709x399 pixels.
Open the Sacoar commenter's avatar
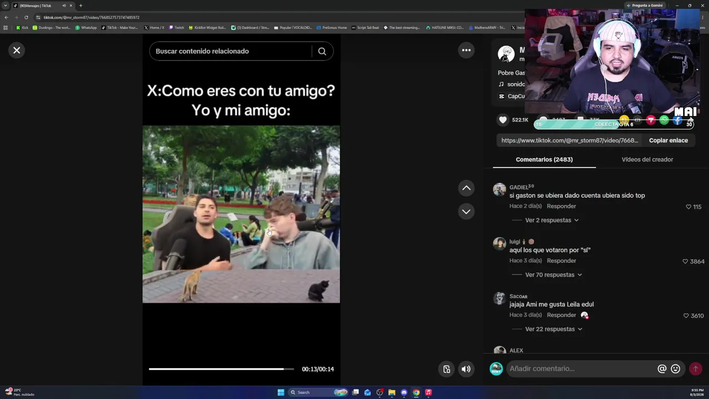pyautogui.click(x=500, y=298)
